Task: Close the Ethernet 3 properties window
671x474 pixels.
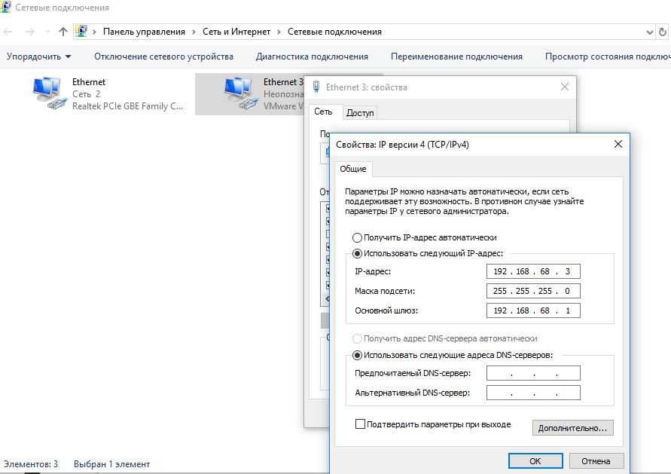Action: (x=565, y=87)
